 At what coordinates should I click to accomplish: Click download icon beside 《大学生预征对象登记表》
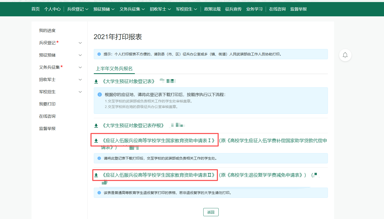(96, 82)
